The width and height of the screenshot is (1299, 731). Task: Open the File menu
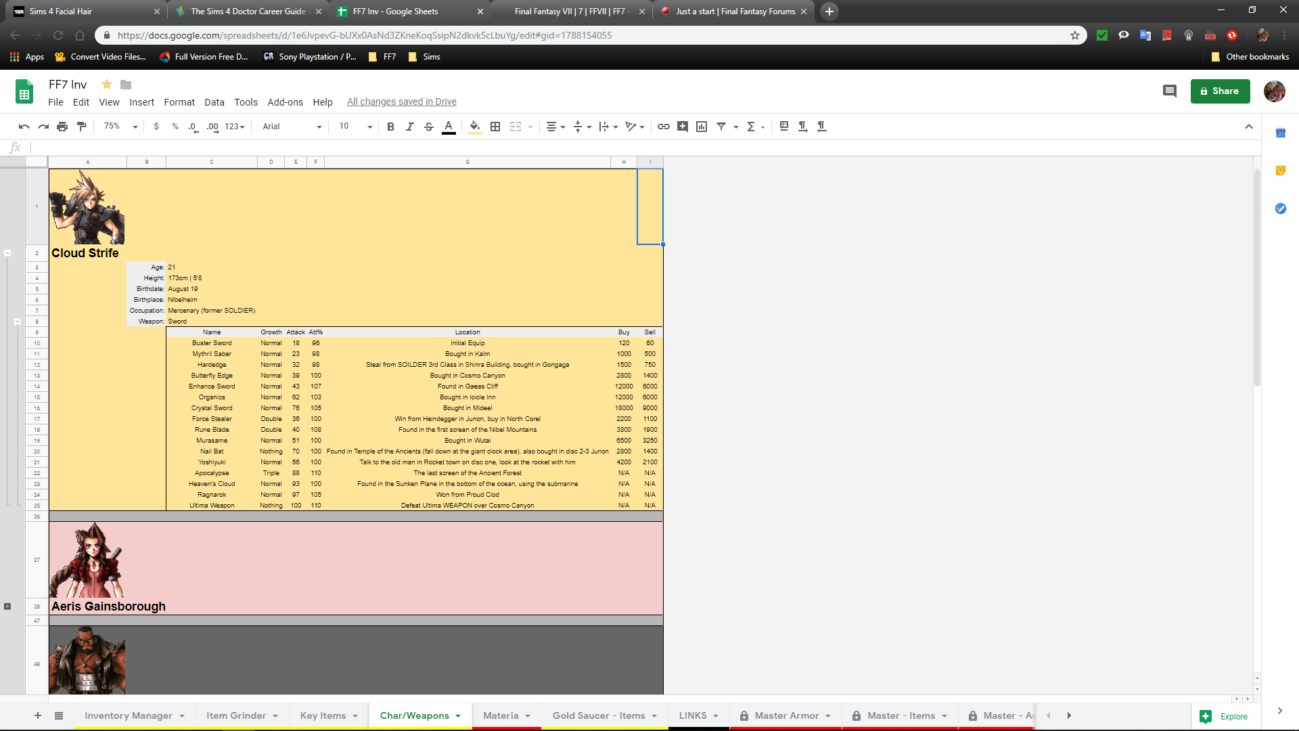point(55,102)
